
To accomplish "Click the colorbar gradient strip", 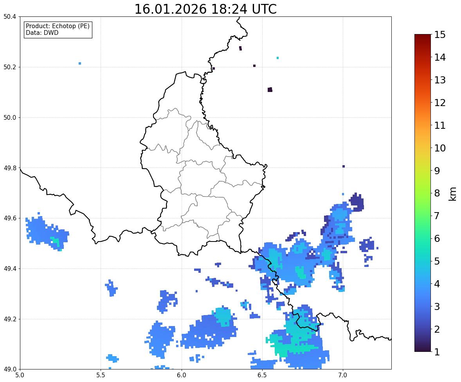I will click(x=423, y=193).
